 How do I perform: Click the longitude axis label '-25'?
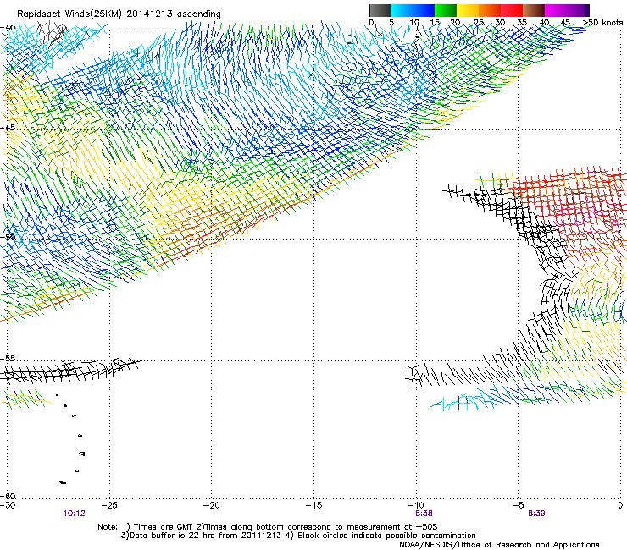coord(109,505)
